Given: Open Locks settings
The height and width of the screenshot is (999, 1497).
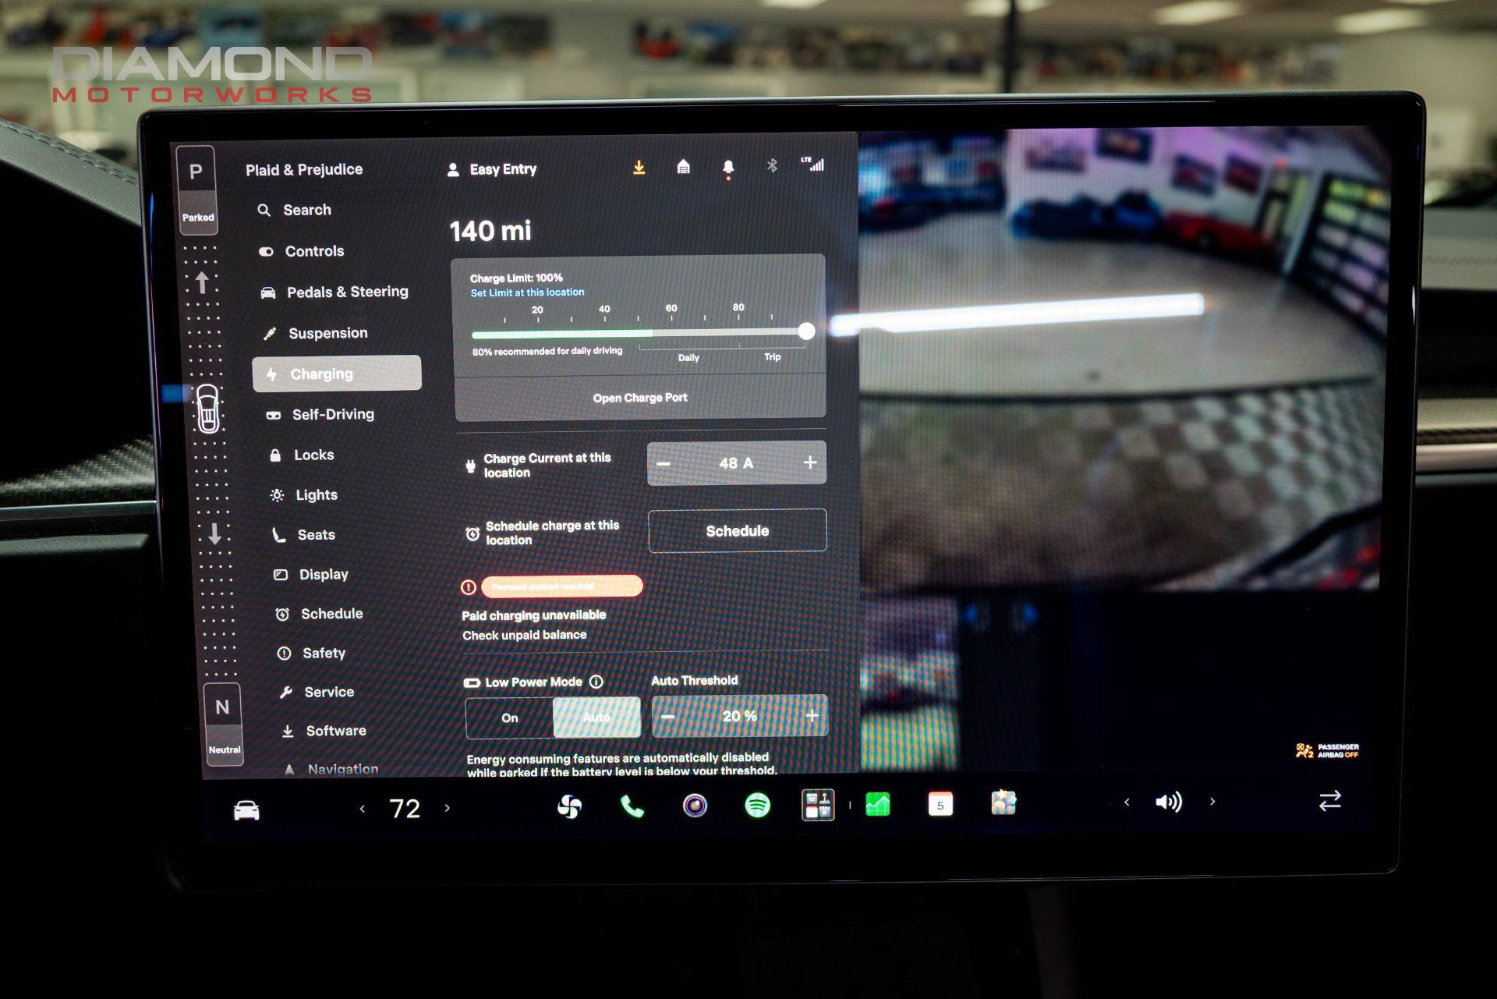Looking at the screenshot, I should click(x=302, y=455).
